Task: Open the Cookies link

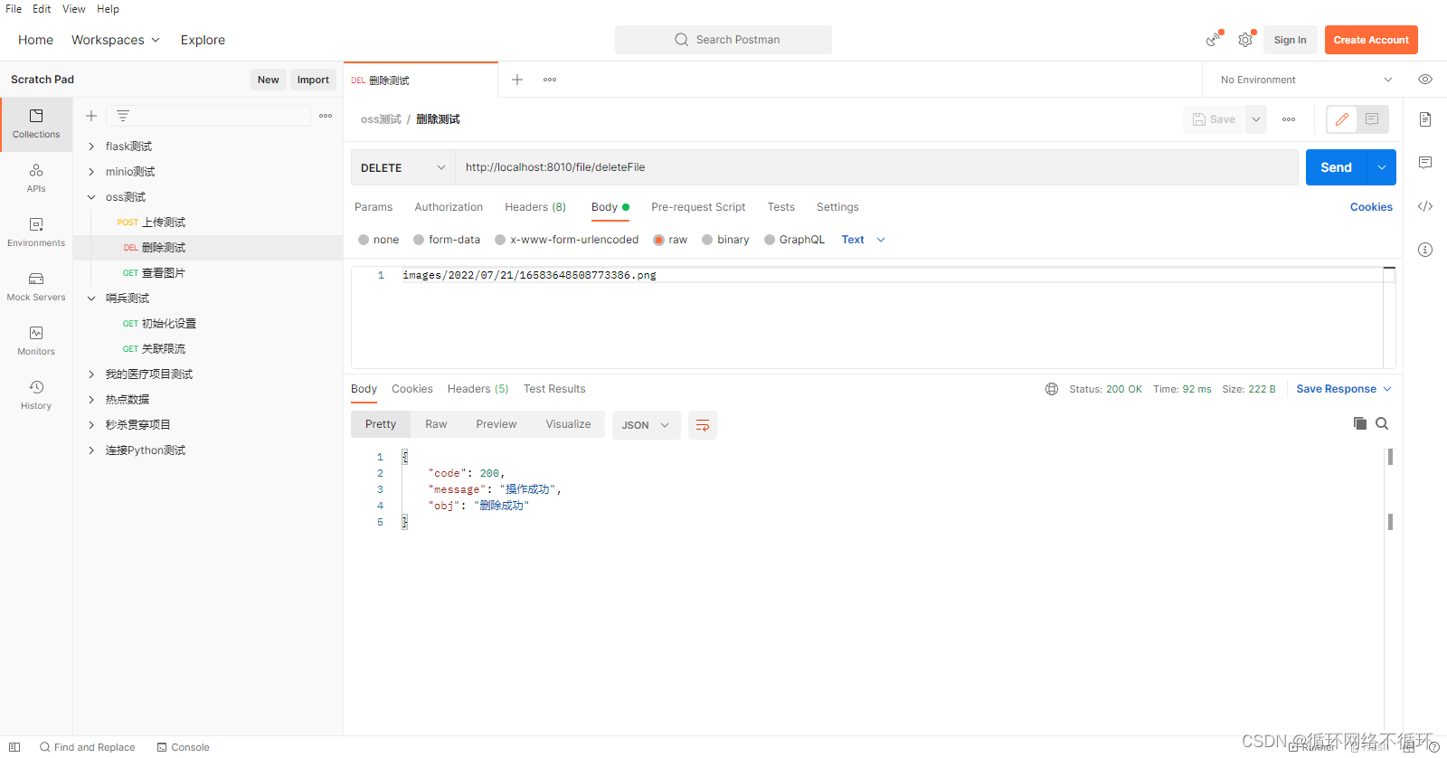Action: pos(1371,207)
